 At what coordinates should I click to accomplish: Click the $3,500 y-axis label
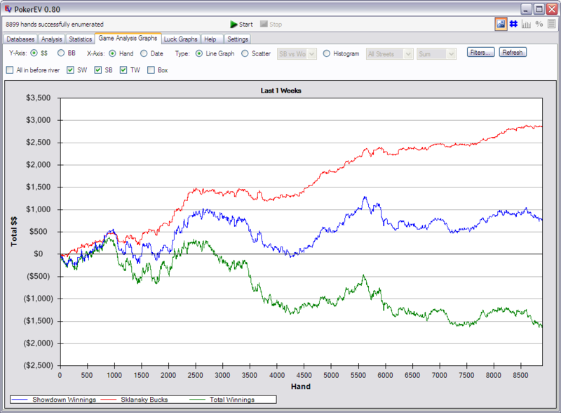pyautogui.click(x=39, y=98)
